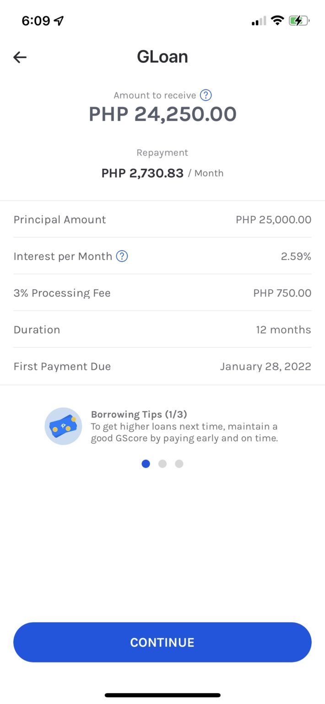Tap the Interest per Month question mark
This screenshot has width=325, height=704.
point(121,256)
